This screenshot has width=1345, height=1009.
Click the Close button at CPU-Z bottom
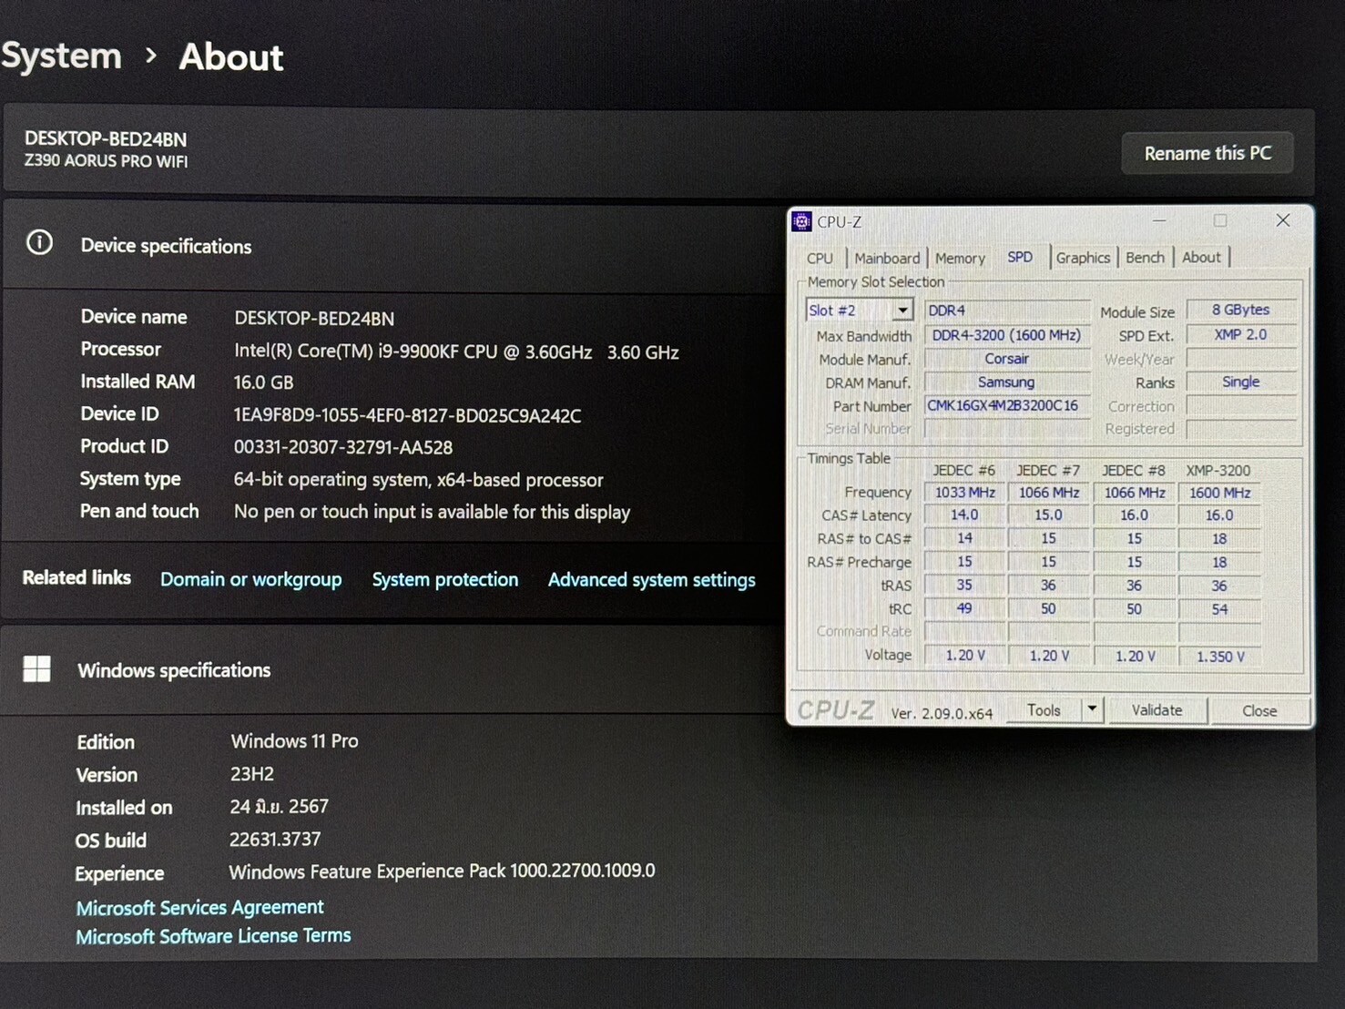(x=1259, y=711)
